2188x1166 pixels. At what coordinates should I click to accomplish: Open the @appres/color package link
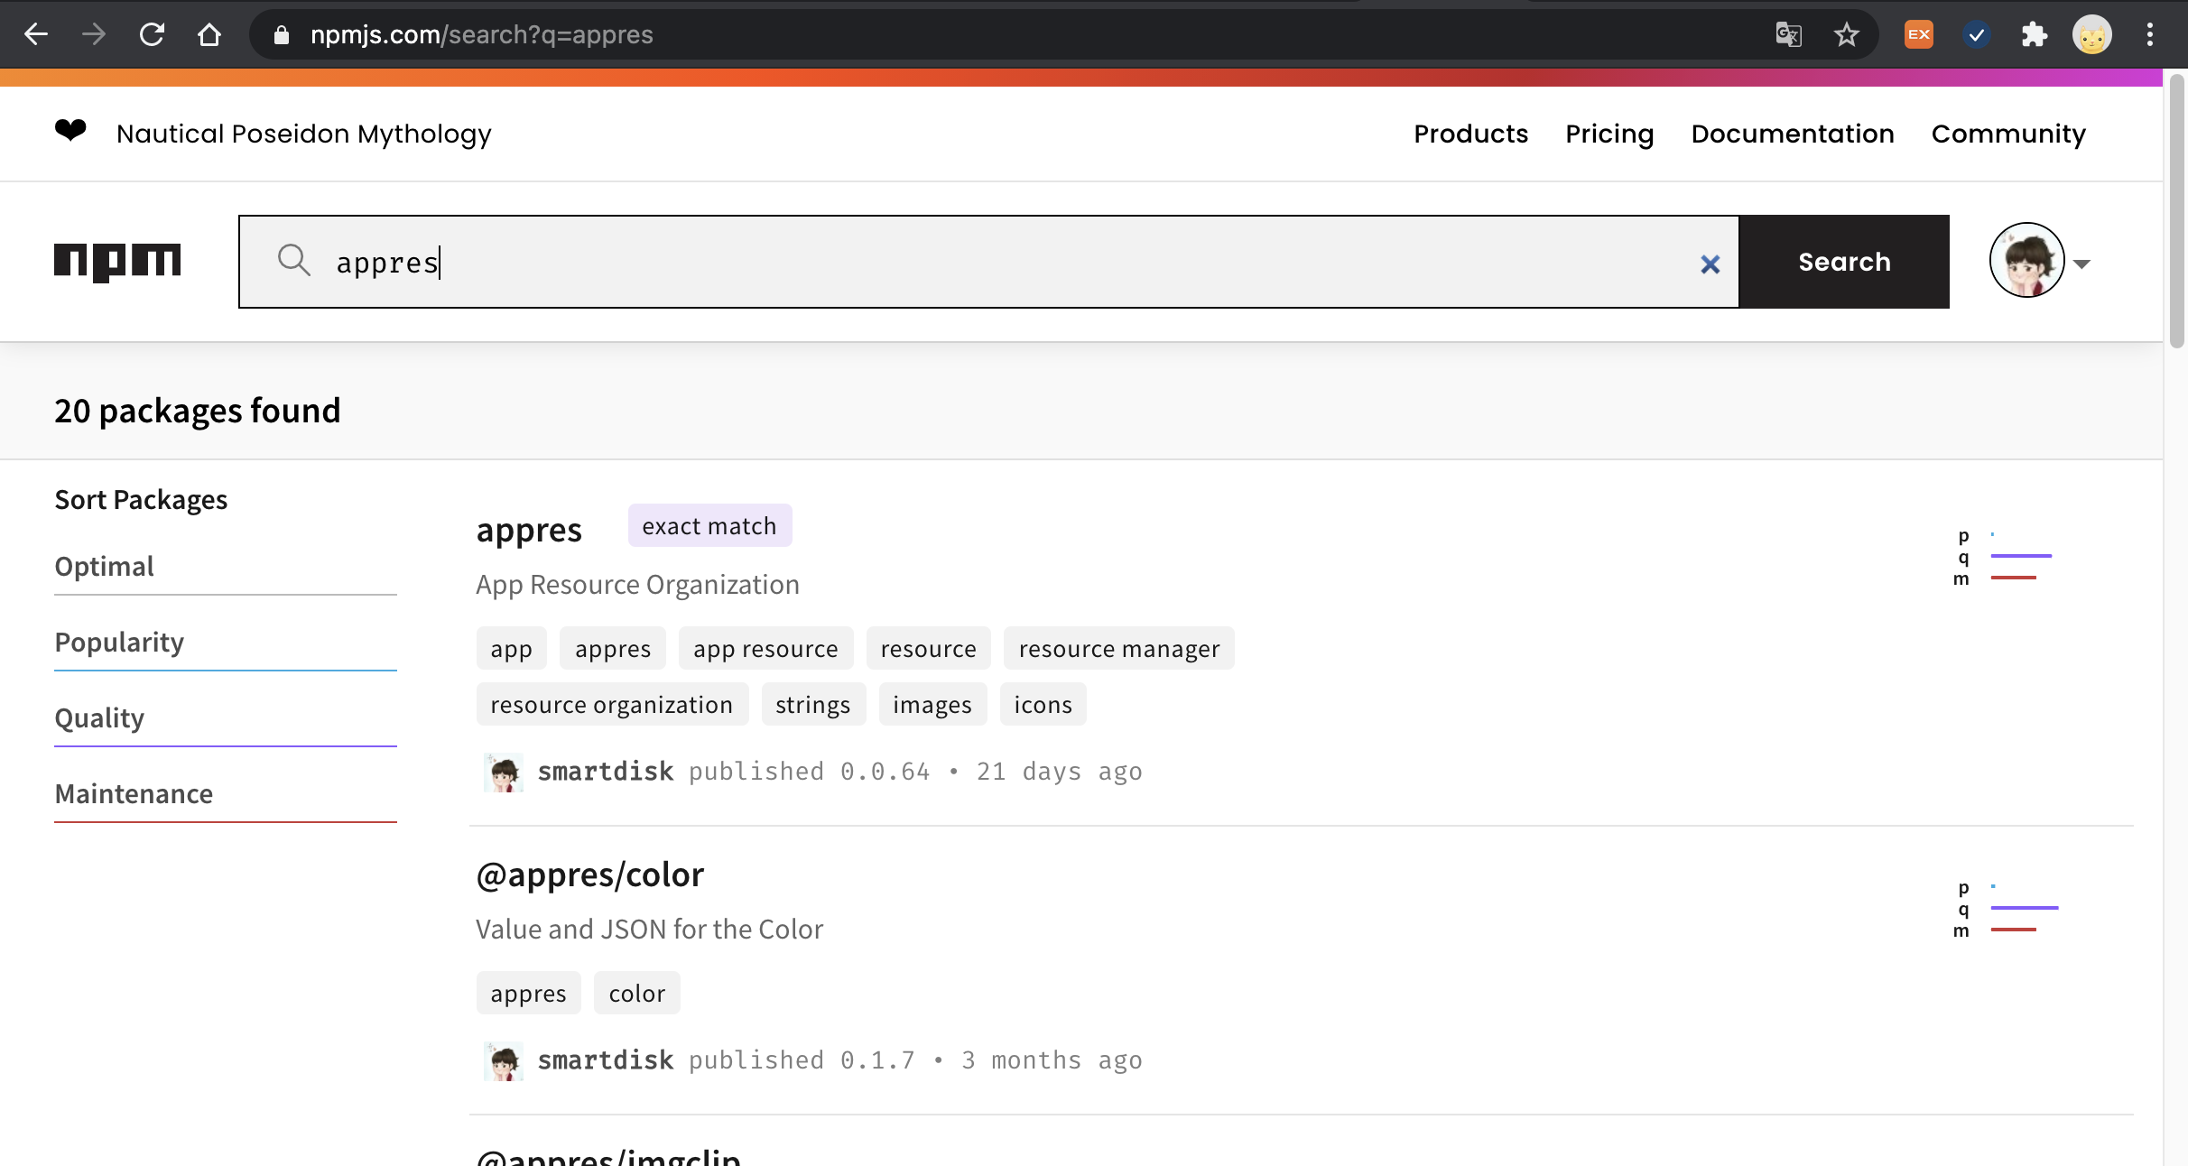click(589, 874)
